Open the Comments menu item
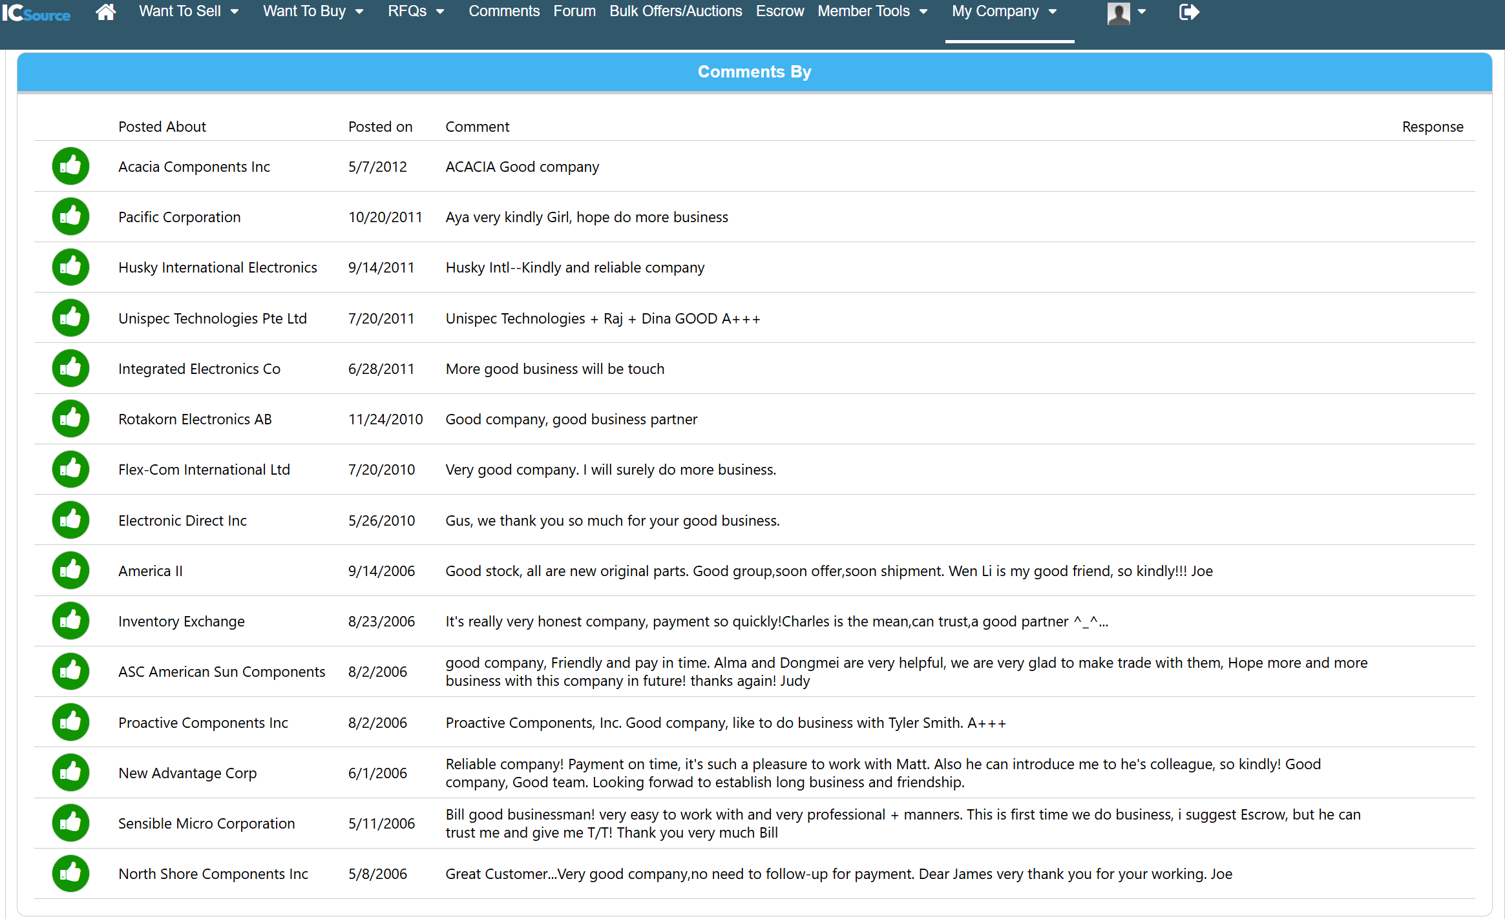Screen dimensions: 1505x919 [504, 11]
